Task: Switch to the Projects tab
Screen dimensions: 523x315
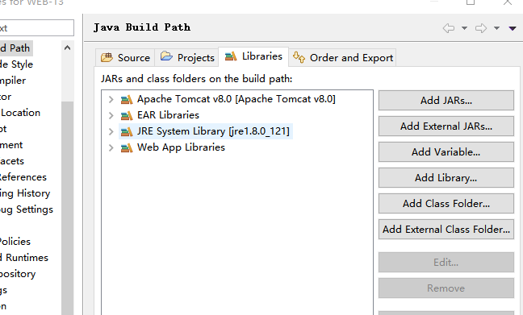Action: click(x=186, y=58)
